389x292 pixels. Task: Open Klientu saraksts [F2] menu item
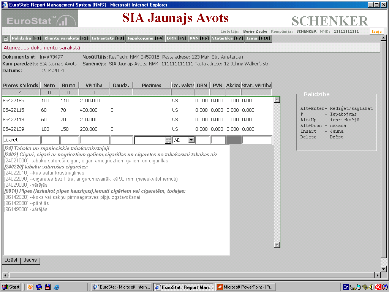click(66, 38)
